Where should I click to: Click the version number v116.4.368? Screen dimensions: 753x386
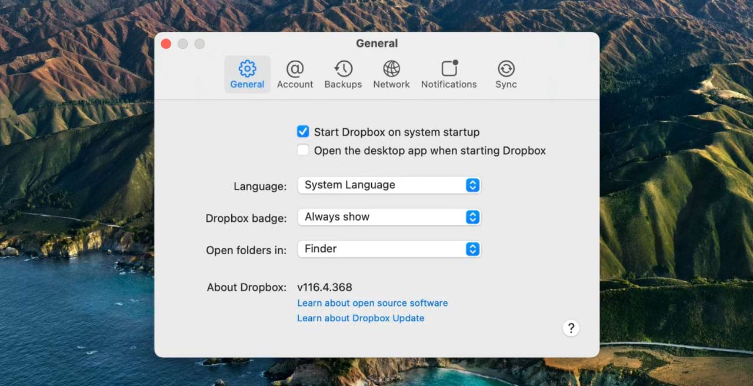[x=325, y=288]
